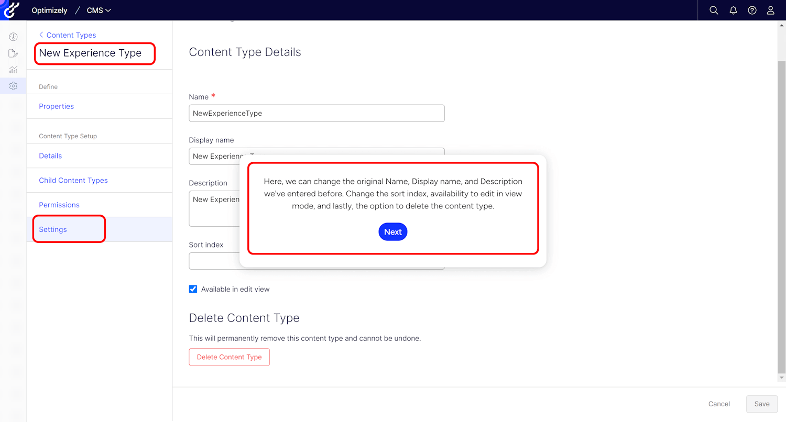Uncheck the Available in edit view checkbox
This screenshot has height=422, width=786.
193,289
